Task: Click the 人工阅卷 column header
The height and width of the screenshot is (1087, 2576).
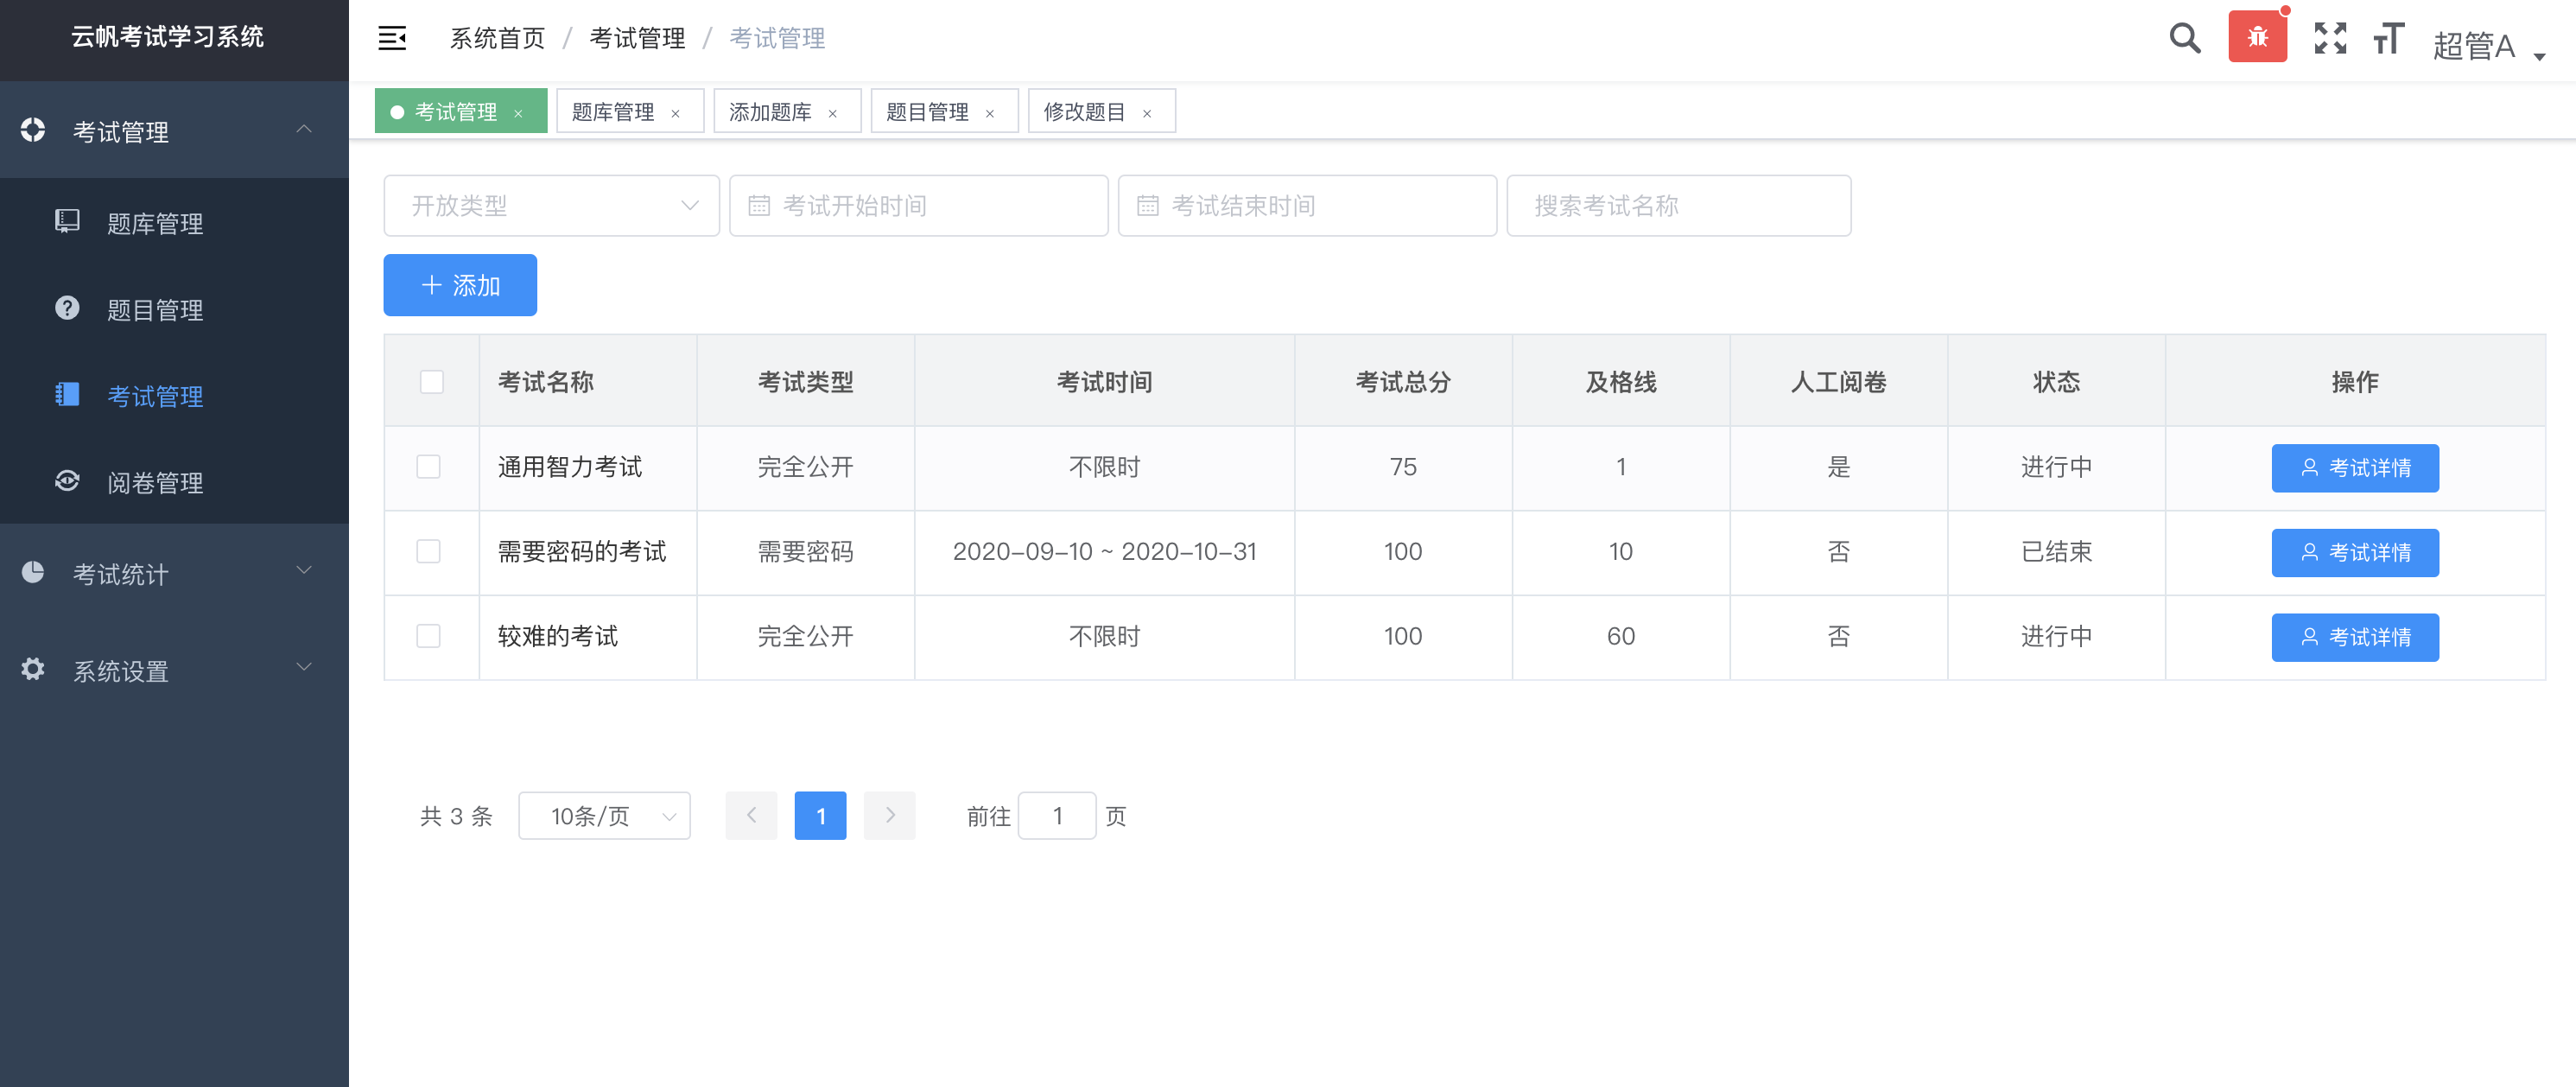Action: click(x=1838, y=382)
